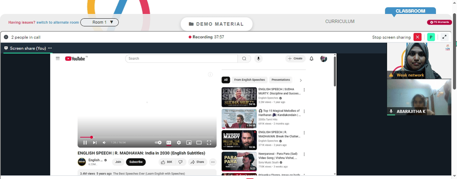Show more filter chips arrow

click(301, 80)
